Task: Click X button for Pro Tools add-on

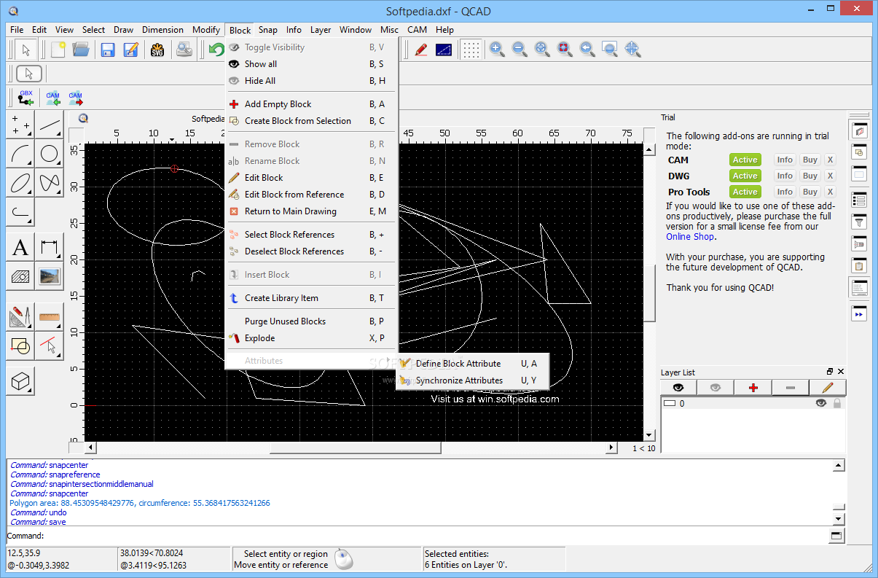Action: point(830,192)
